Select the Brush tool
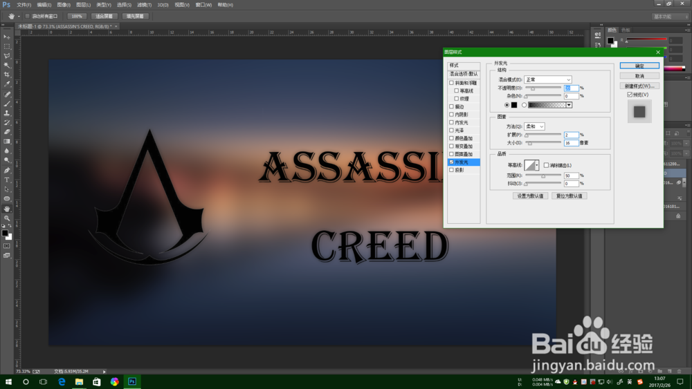This screenshot has width=692, height=389. coord(7,104)
